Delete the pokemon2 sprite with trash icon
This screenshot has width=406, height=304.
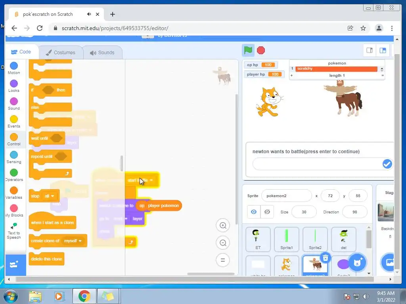click(325, 258)
